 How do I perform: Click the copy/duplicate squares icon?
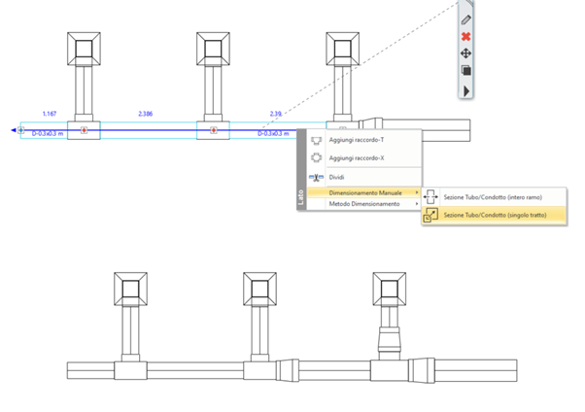[466, 71]
